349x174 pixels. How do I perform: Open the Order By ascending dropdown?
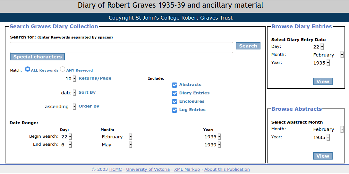[60, 107]
